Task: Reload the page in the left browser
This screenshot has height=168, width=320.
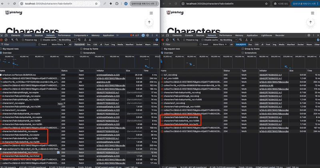Action: click(x=14, y=4)
